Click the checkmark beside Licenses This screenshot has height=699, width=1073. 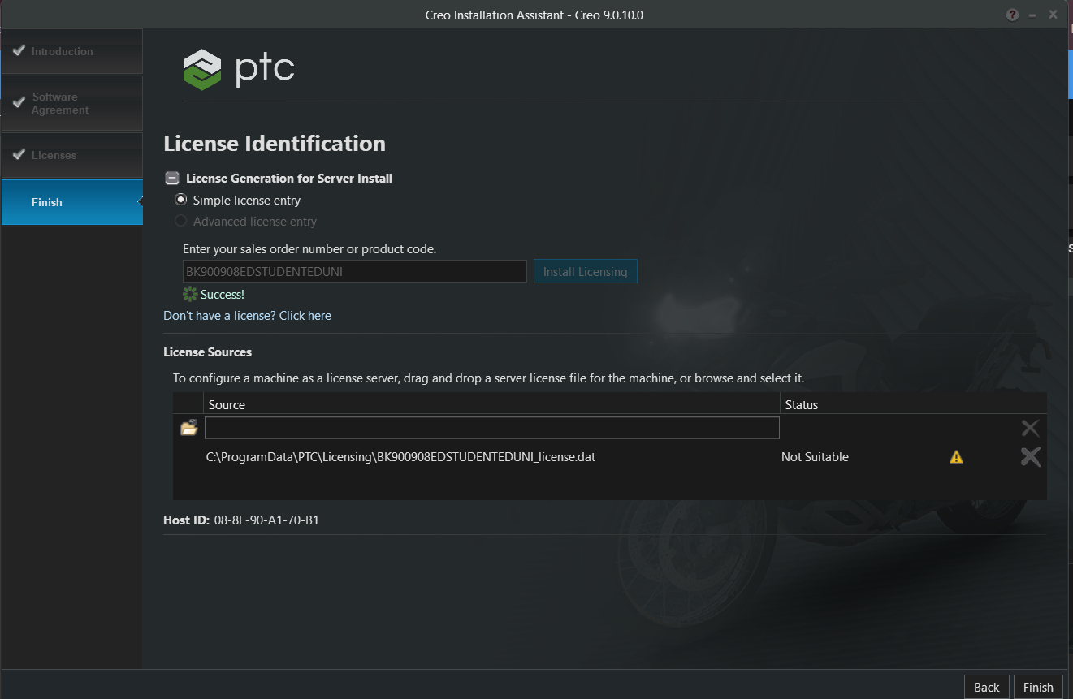click(x=19, y=154)
